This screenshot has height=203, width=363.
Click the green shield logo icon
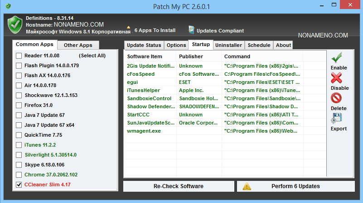[x=15, y=25]
